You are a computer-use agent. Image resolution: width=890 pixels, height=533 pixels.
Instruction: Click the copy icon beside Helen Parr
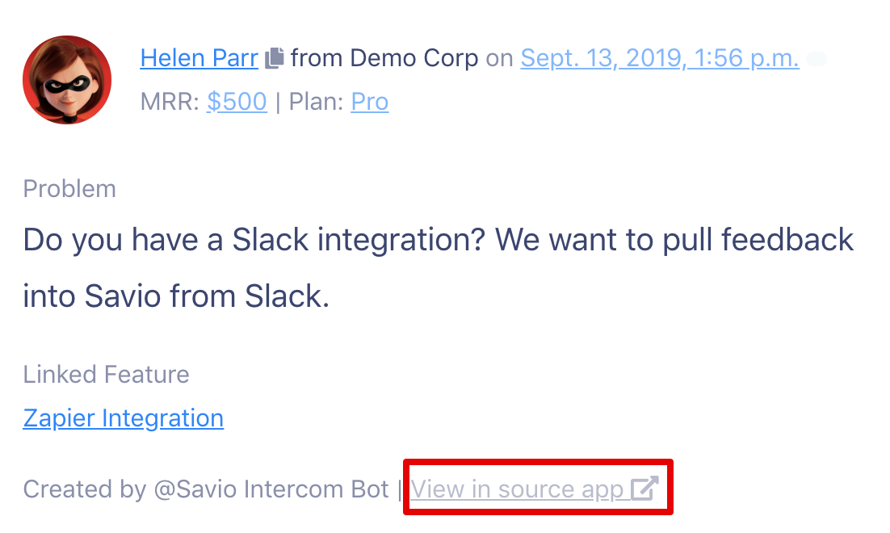tap(275, 58)
